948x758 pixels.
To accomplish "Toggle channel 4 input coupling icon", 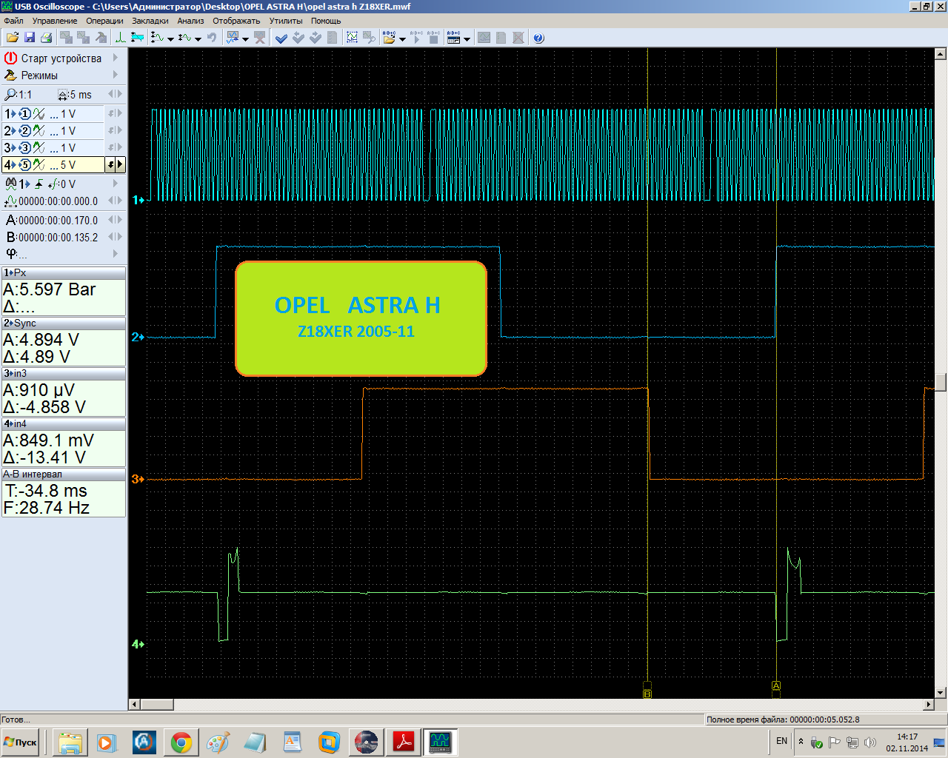I will 39,165.
